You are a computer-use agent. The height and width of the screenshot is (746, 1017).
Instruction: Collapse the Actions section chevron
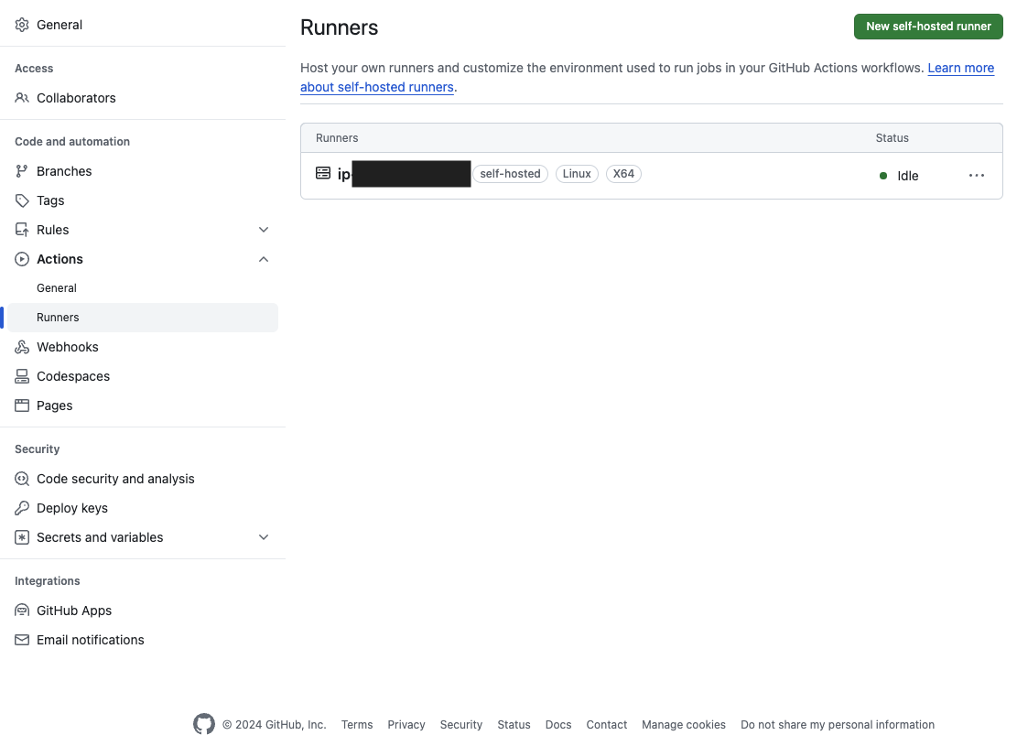click(x=264, y=259)
